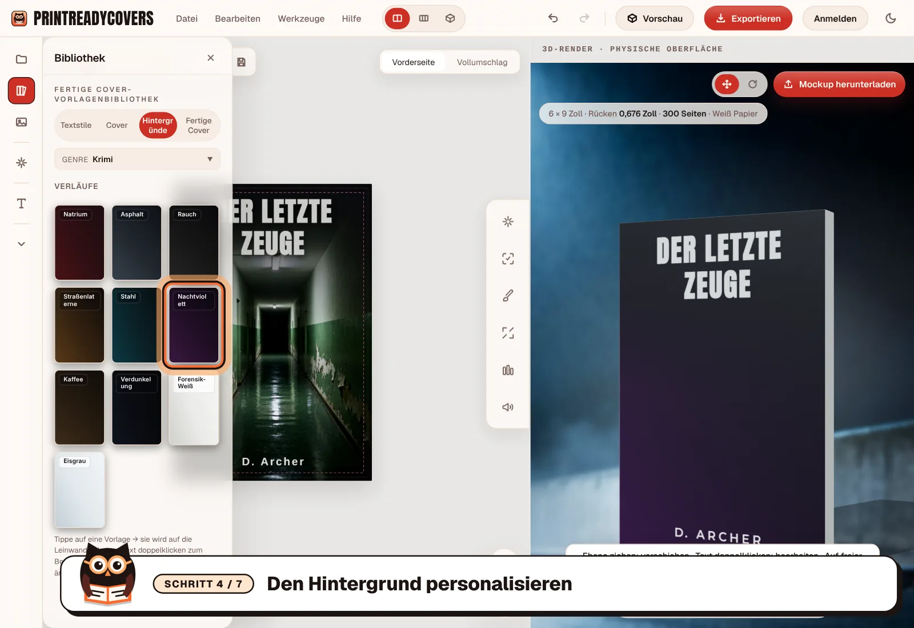914x628 pixels.
Task: Click the Exportieren button
Action: tap(748, 18)
